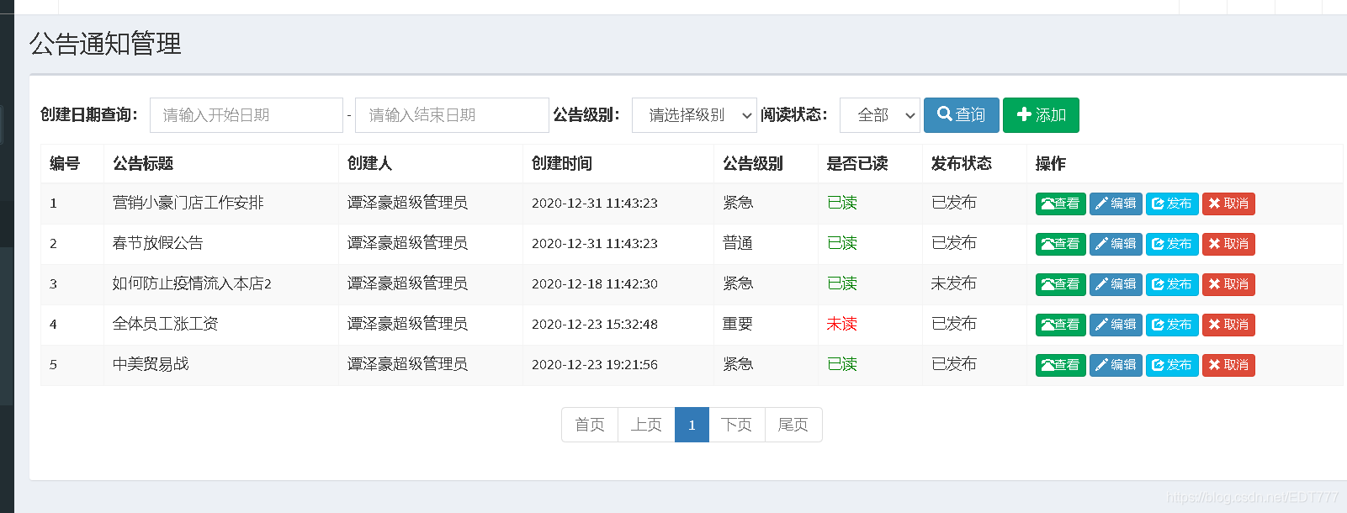This screenshot has height=513, width=1347.
Task: Select title 中美贸易战
Action: [x=151, y=364]
